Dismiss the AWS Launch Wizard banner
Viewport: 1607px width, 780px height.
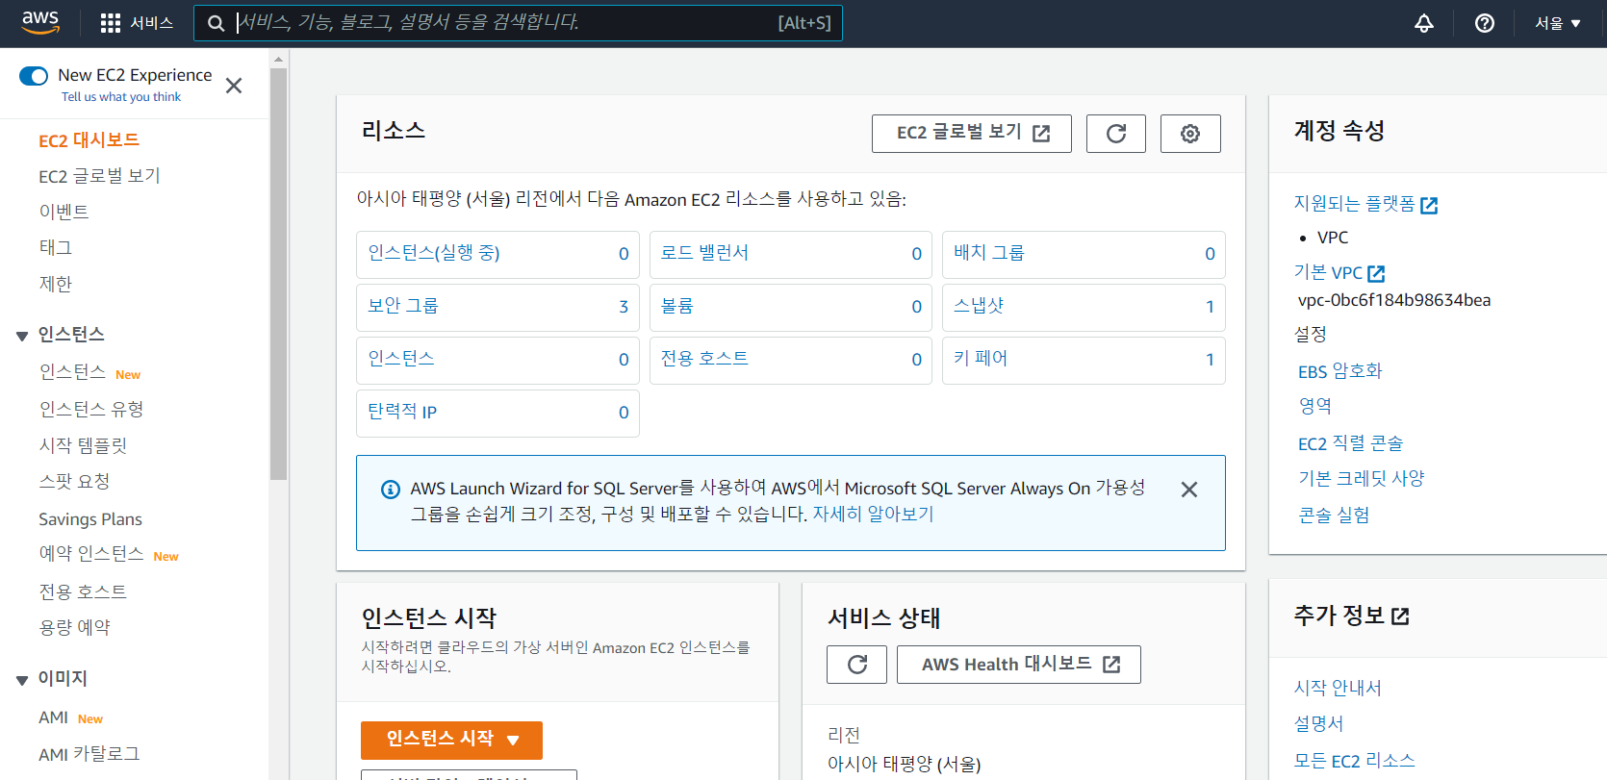(x=1189, y=490)
